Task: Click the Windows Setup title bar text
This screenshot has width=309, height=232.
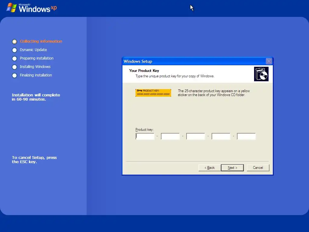Action: pyautogui.click(x=138, y=61)
